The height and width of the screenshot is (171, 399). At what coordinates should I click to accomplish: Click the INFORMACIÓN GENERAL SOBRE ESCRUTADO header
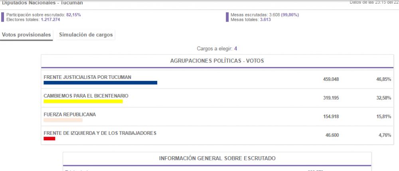(217, 159)
